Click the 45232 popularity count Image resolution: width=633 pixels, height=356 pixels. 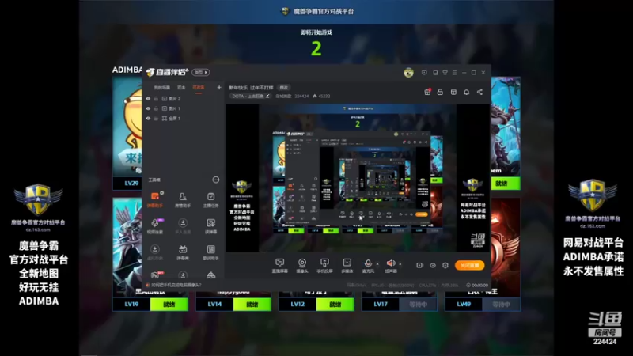(x=321, y=96)
